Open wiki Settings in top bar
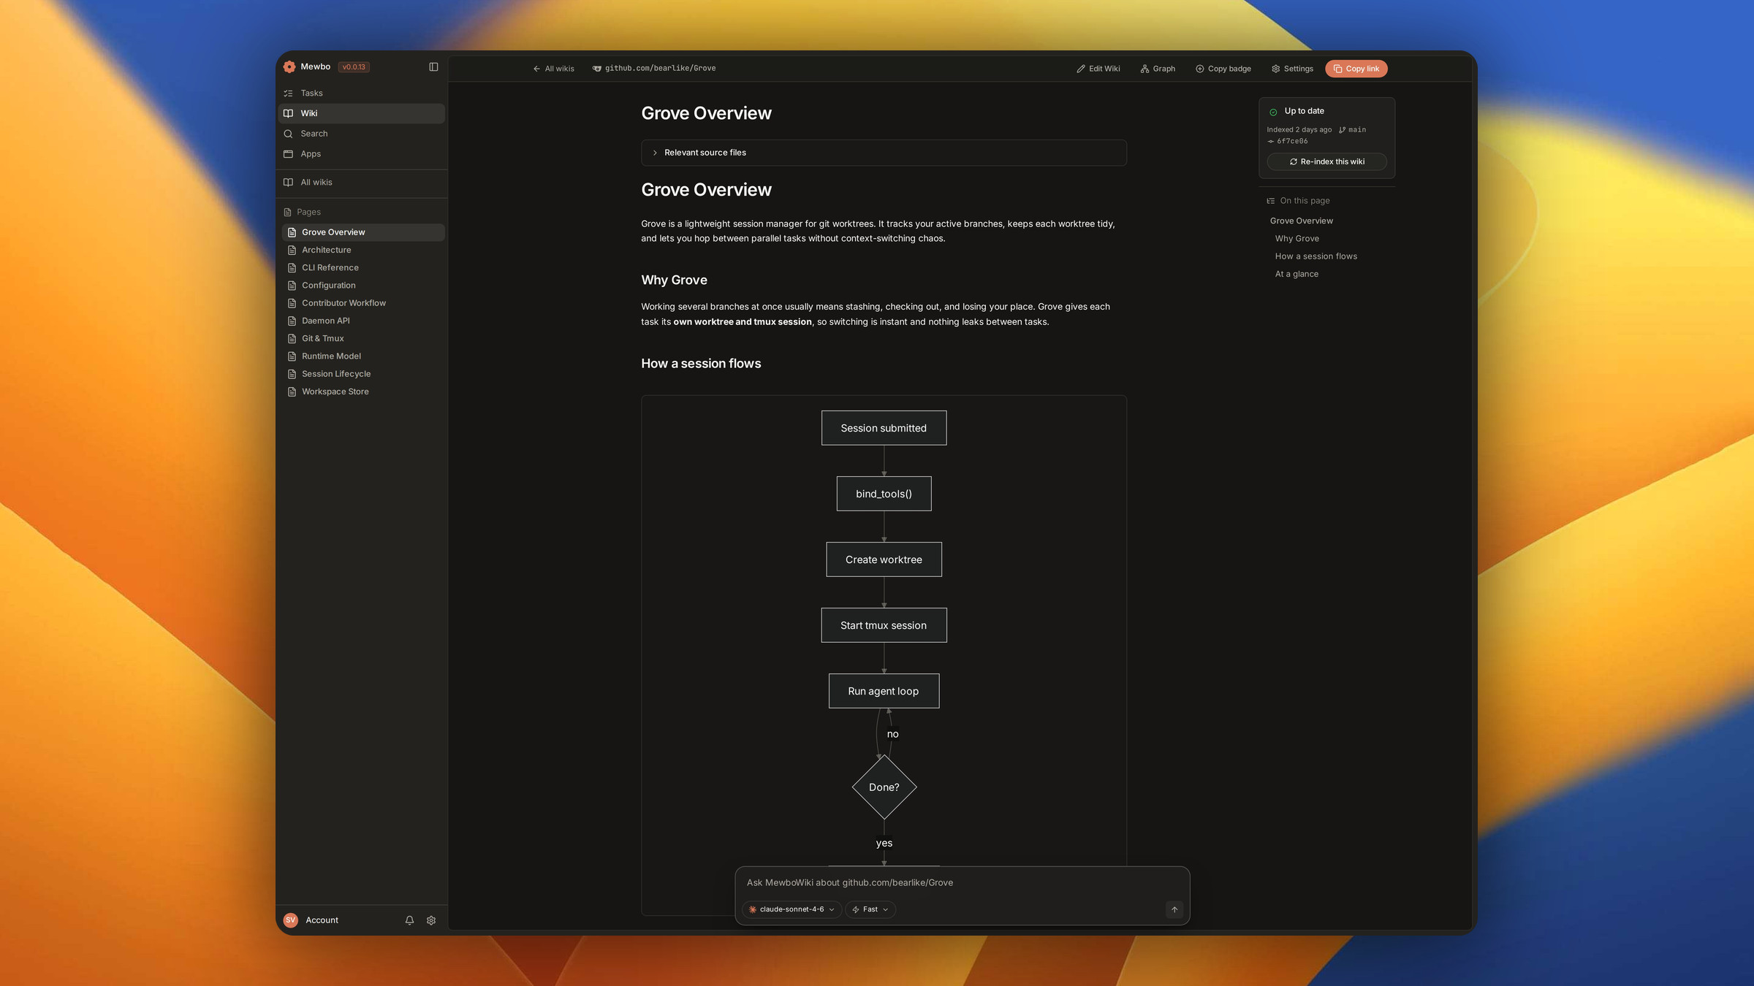This screenshot has width=1754, height=986. click(x=1292, y=69)
